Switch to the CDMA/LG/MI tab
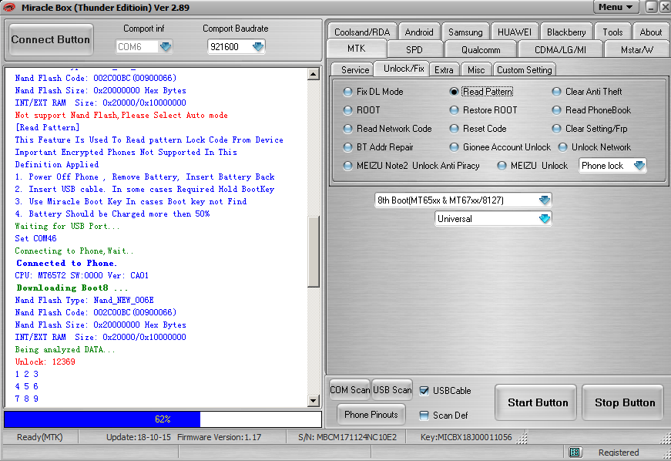 (560, 49)
